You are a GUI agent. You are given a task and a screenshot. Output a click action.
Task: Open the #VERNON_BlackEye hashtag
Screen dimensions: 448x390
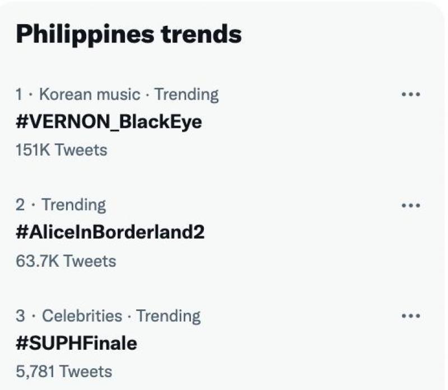pyautogui.click(x=109, y=122)
